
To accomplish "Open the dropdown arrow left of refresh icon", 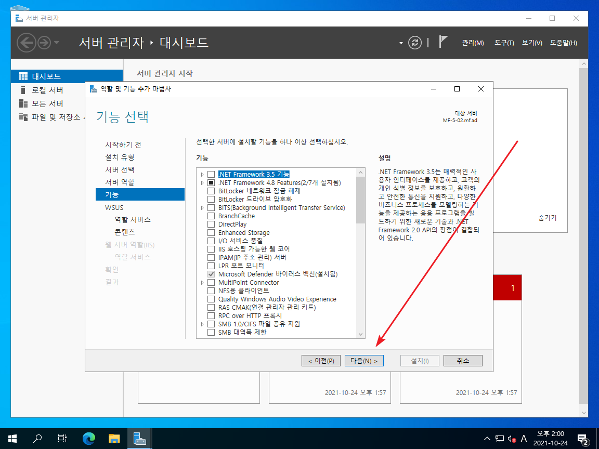I will [x=401, y=43].
